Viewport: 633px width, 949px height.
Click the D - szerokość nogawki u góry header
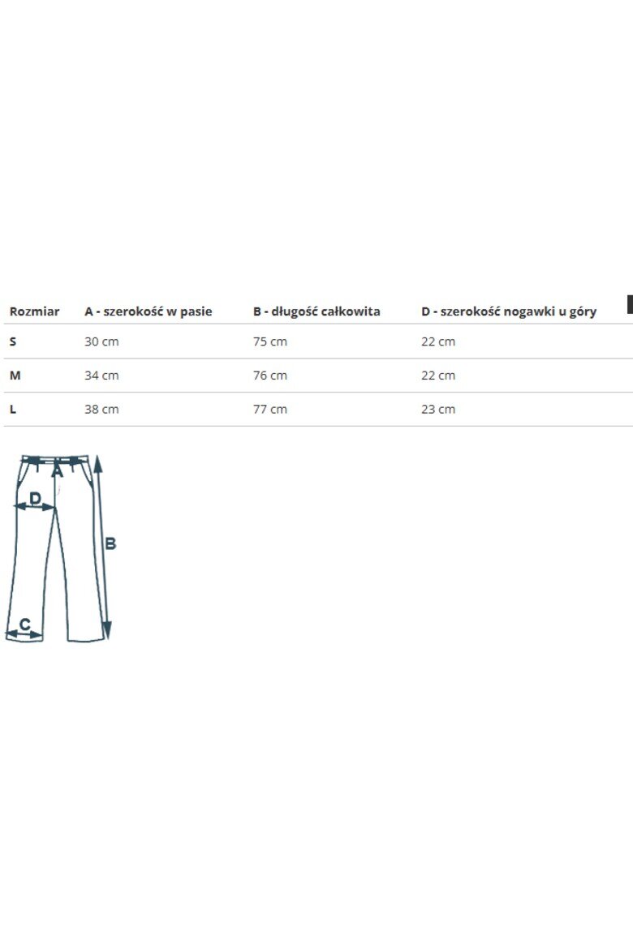tap(509, 311)
